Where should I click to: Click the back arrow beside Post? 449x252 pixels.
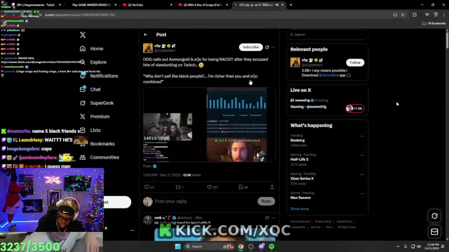[146, 35]
